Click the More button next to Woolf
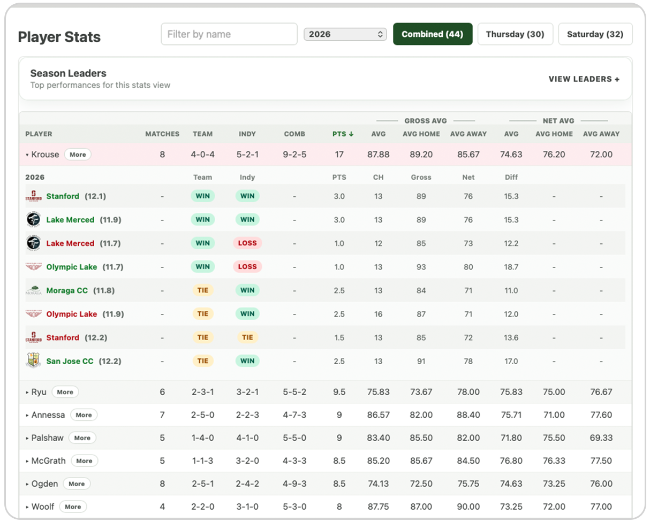The image size is (650, 522). (73, 507)
